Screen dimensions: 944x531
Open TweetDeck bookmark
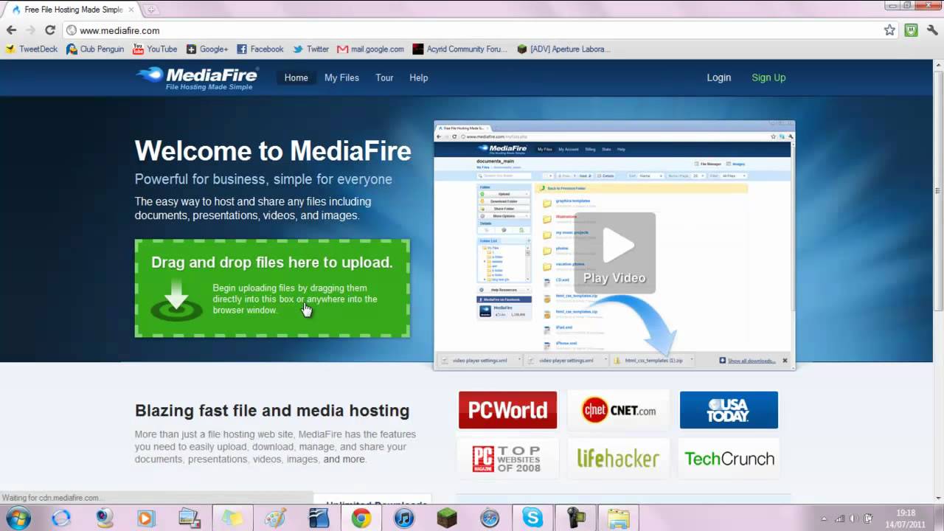(x=31, y=49)
